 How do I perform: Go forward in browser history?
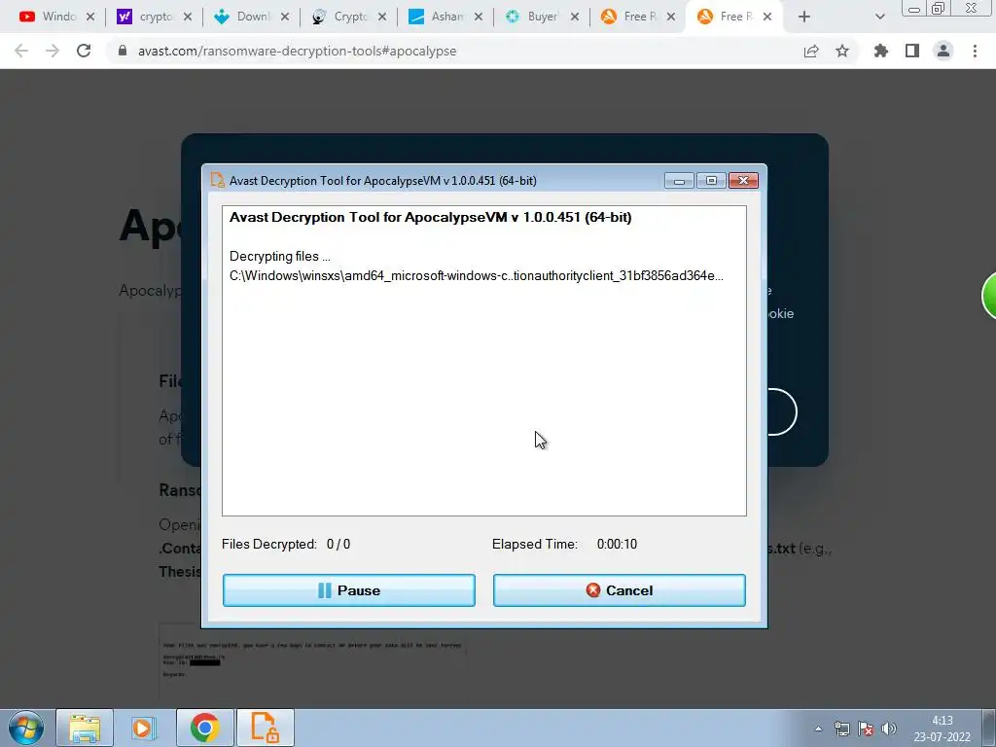tap(53, 51)
